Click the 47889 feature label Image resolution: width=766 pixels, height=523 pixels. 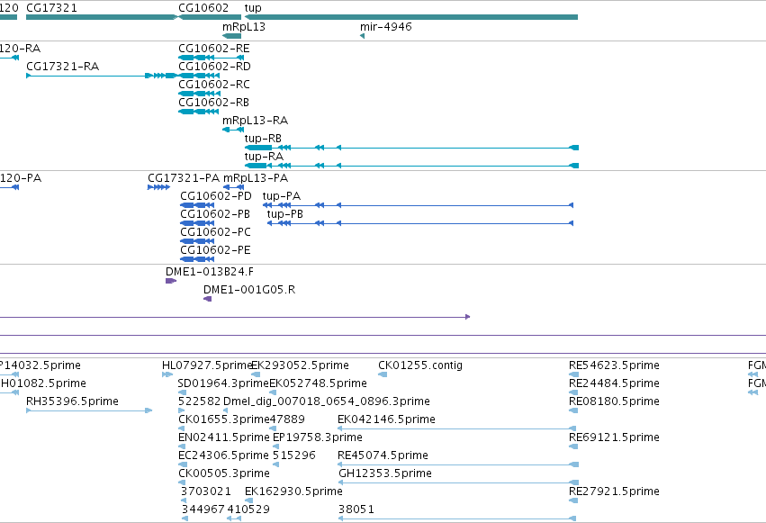287,420
